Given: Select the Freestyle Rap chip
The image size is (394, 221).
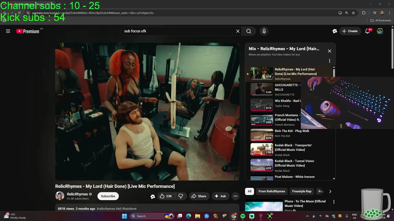Looking at the screenshot, I should (302, 191).
